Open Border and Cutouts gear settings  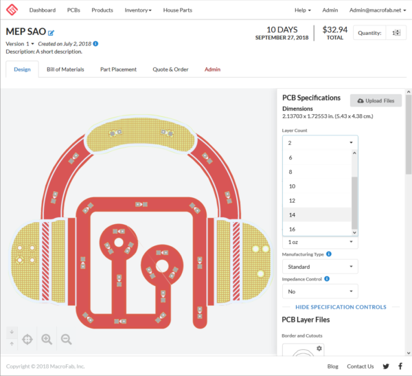[319, 349]
